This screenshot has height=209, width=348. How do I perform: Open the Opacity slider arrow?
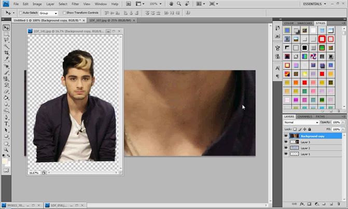coord(343,122)
